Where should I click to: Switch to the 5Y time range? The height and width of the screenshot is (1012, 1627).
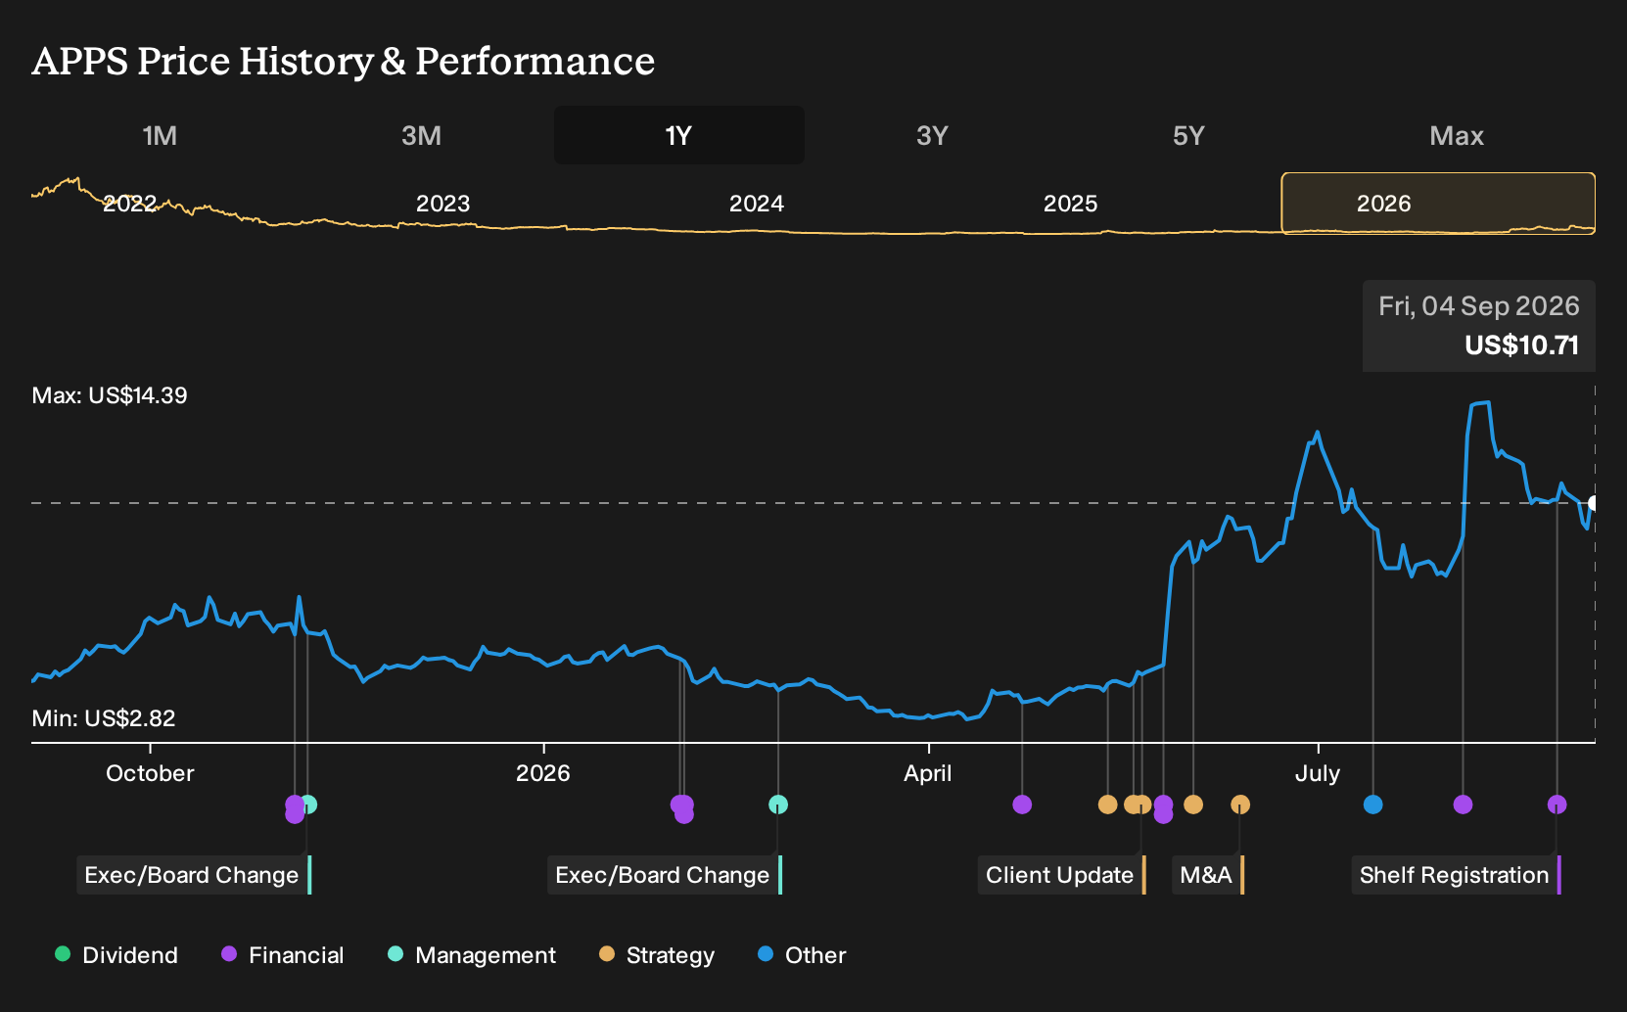(x=1188, y=135)
